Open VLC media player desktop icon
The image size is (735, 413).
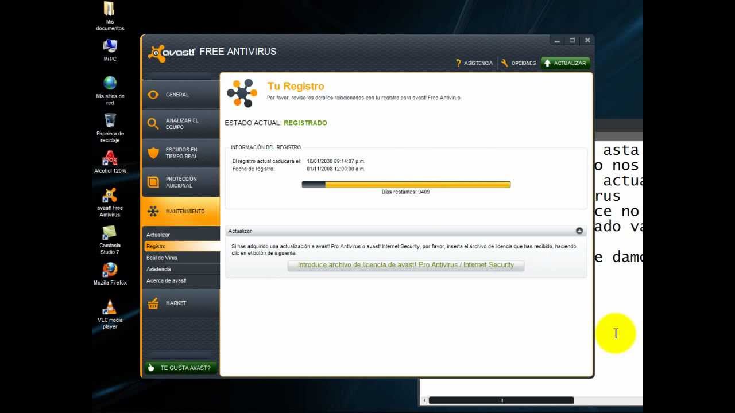[x=110, y=314]
